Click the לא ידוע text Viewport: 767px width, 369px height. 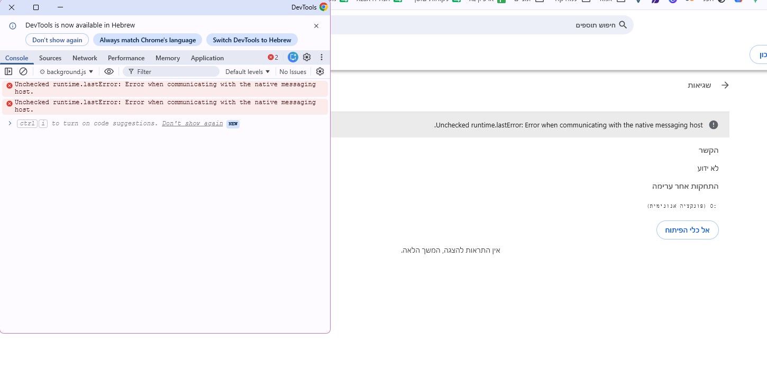[708, 168]
